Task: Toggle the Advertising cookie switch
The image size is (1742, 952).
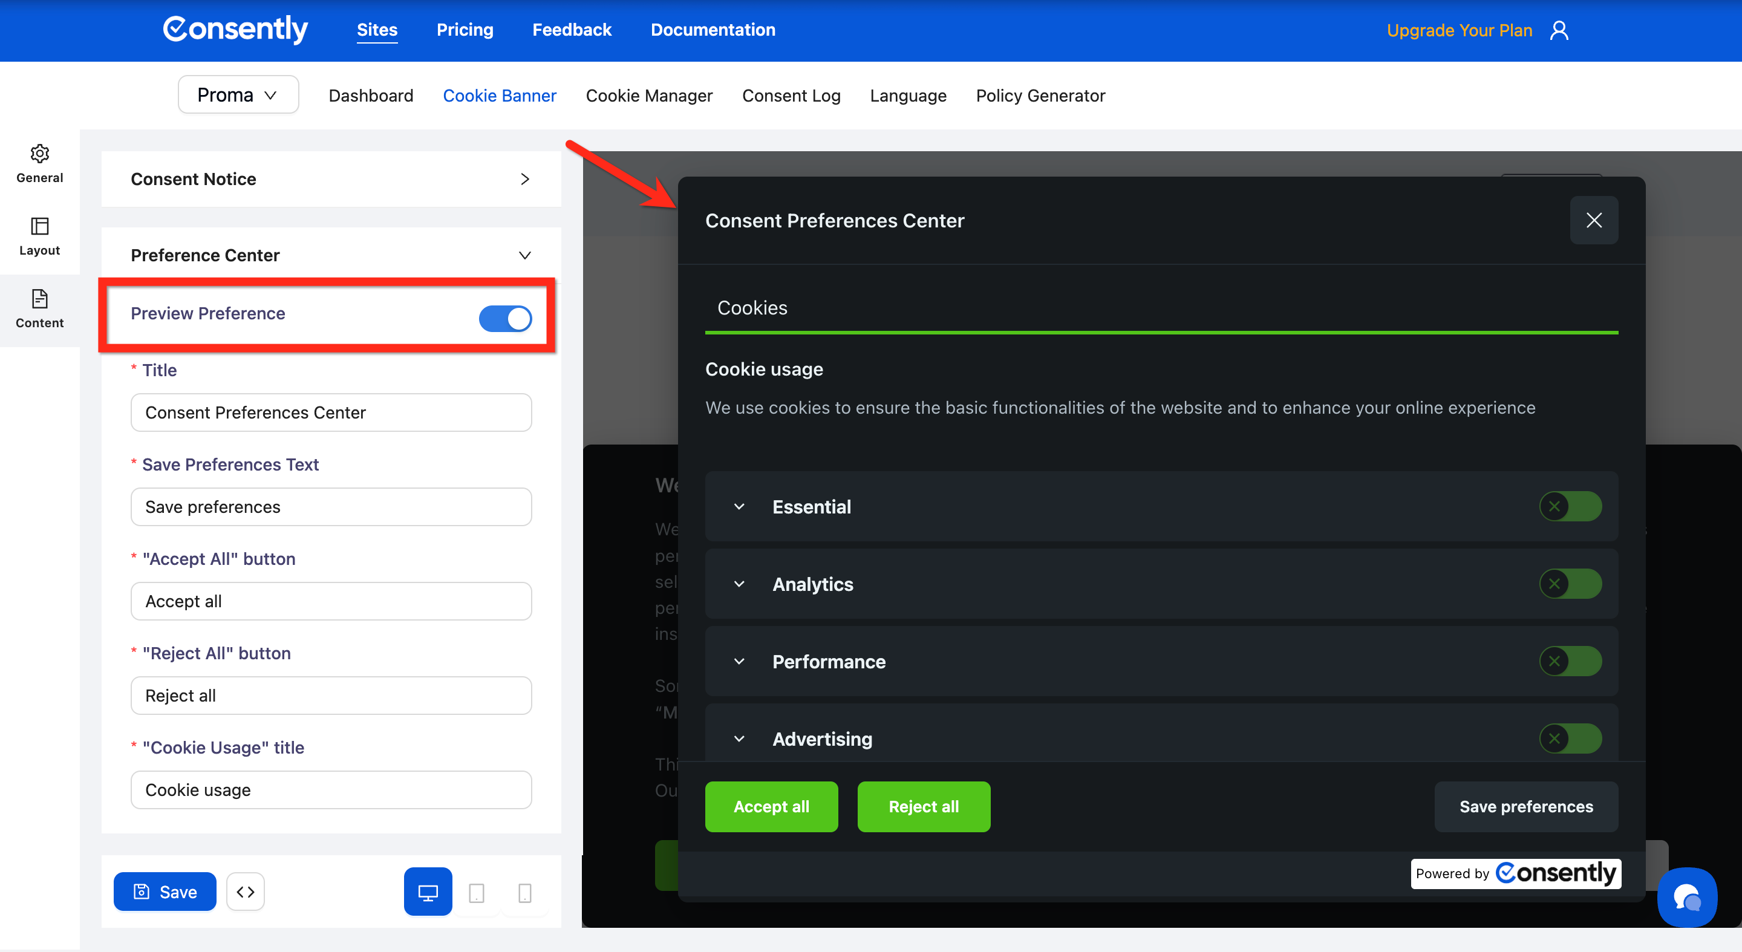Action: 1570,738
